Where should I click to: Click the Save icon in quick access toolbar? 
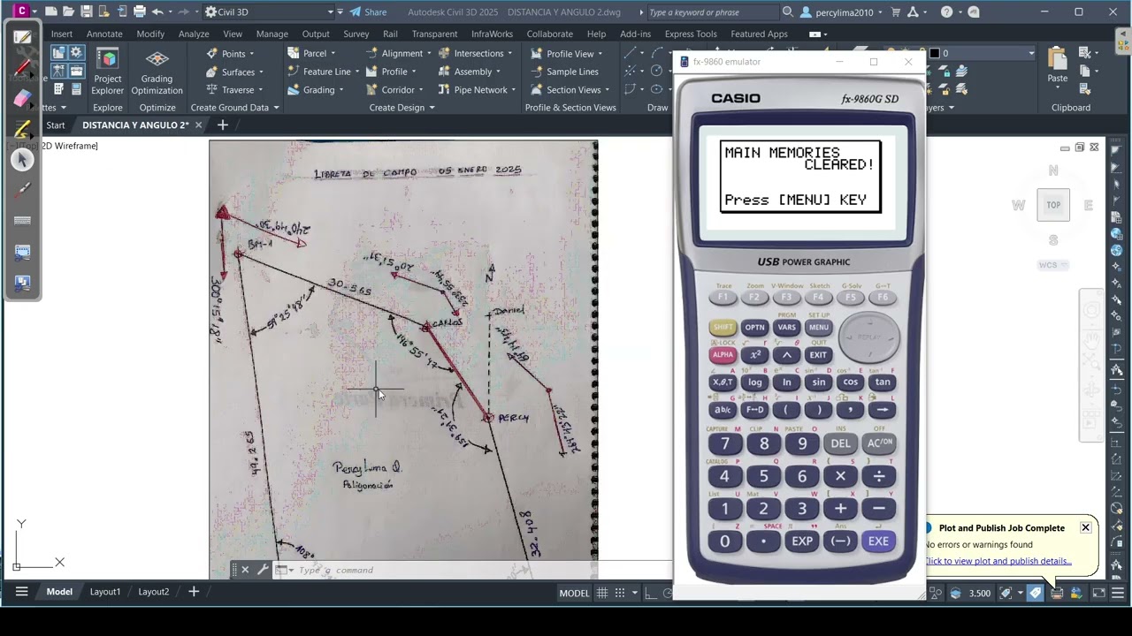click(86, 11)
